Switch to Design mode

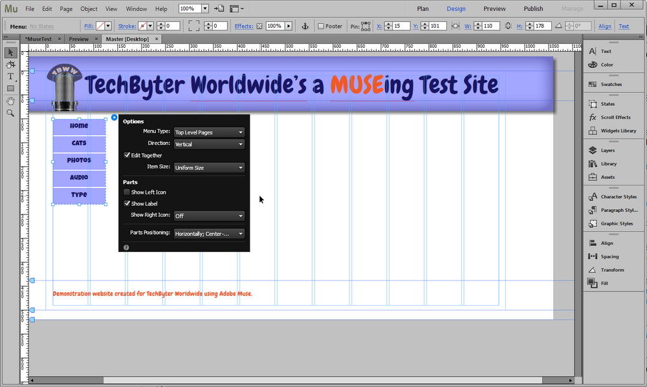pyautogui.click(x=456, y=8)
